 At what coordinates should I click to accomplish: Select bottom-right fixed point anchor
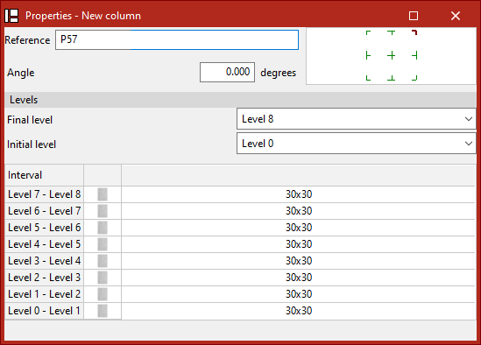[x=414, y=78]
